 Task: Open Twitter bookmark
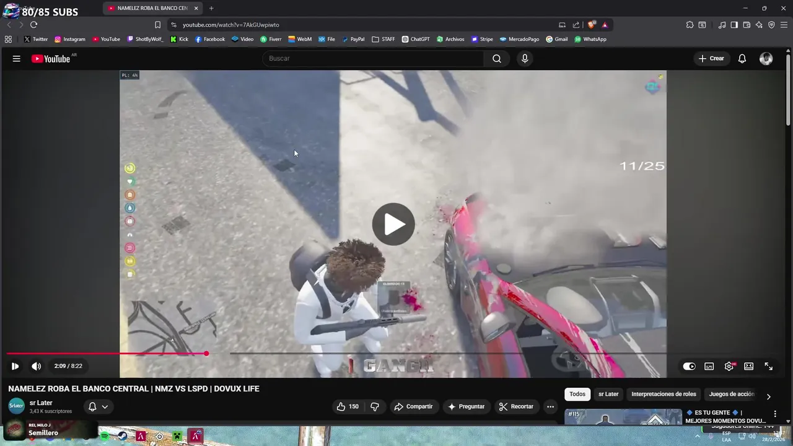click(35, 39)
